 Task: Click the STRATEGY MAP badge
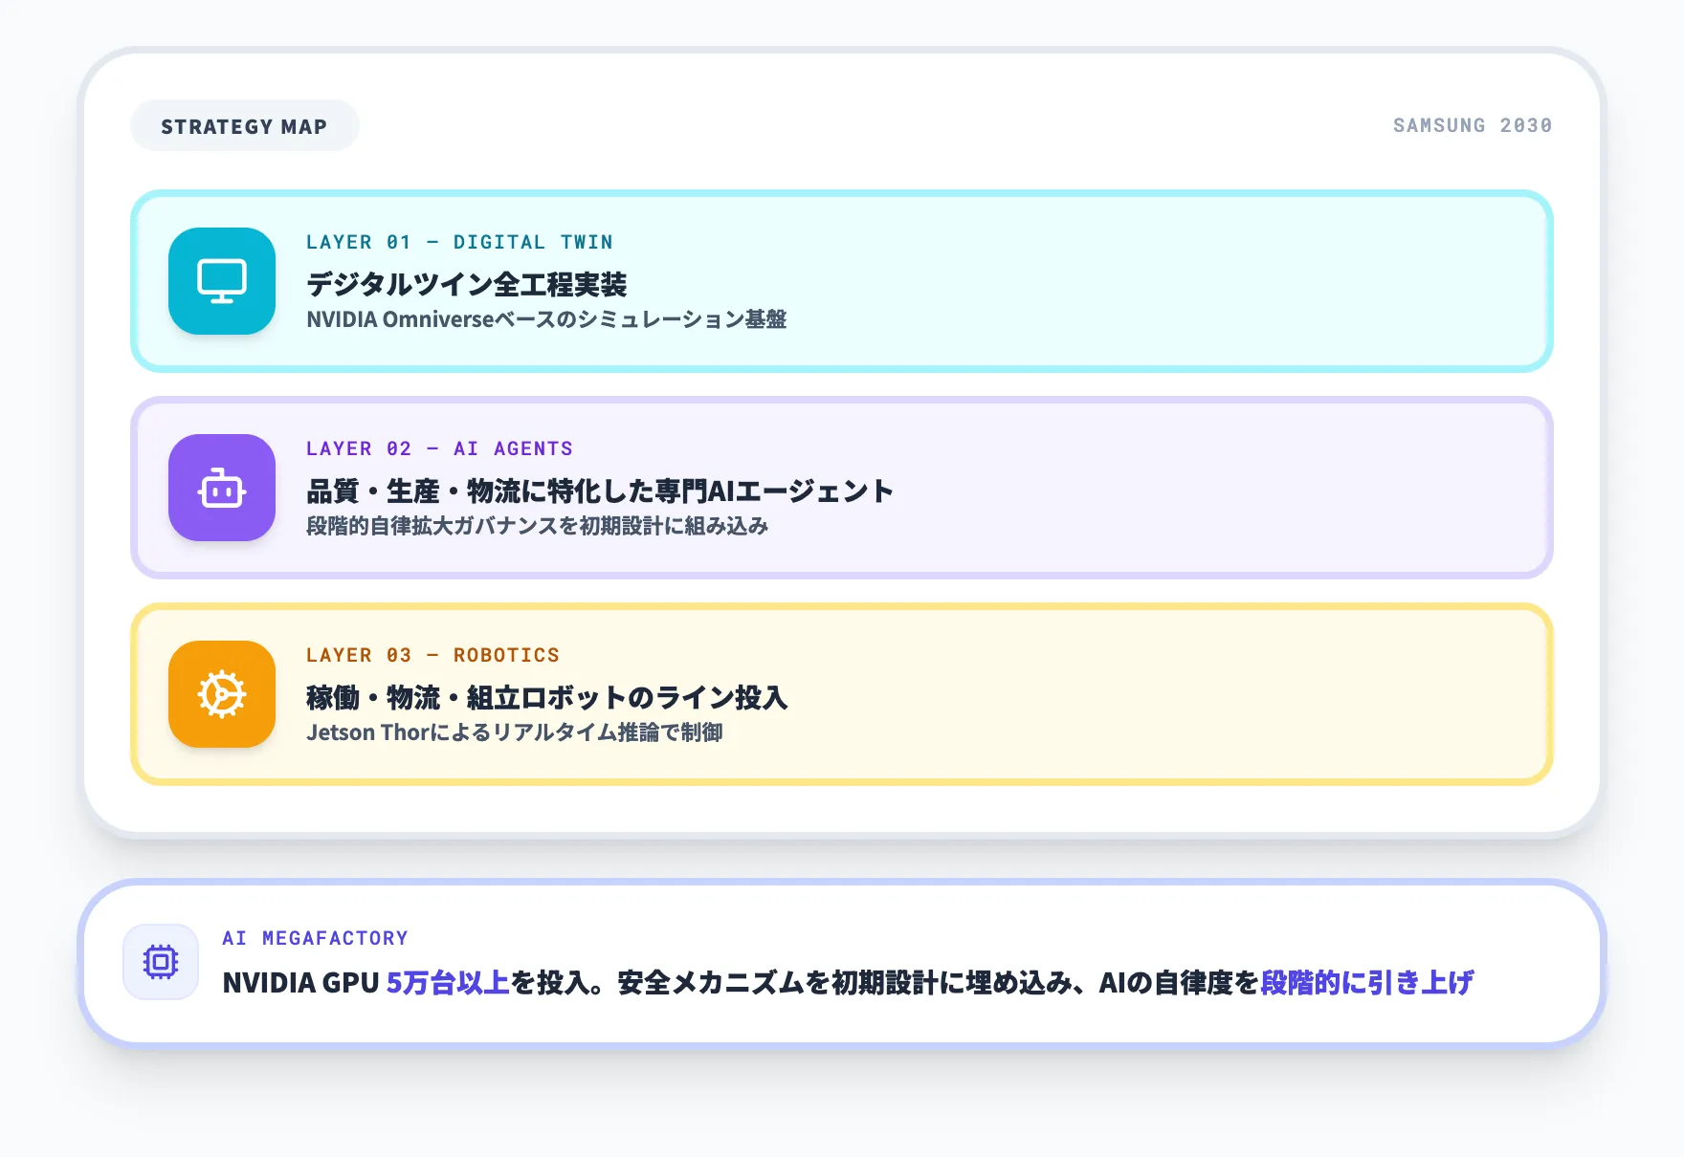point(244,126)
